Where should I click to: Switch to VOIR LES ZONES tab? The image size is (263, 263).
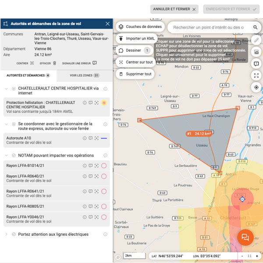[x=85, y=75]
